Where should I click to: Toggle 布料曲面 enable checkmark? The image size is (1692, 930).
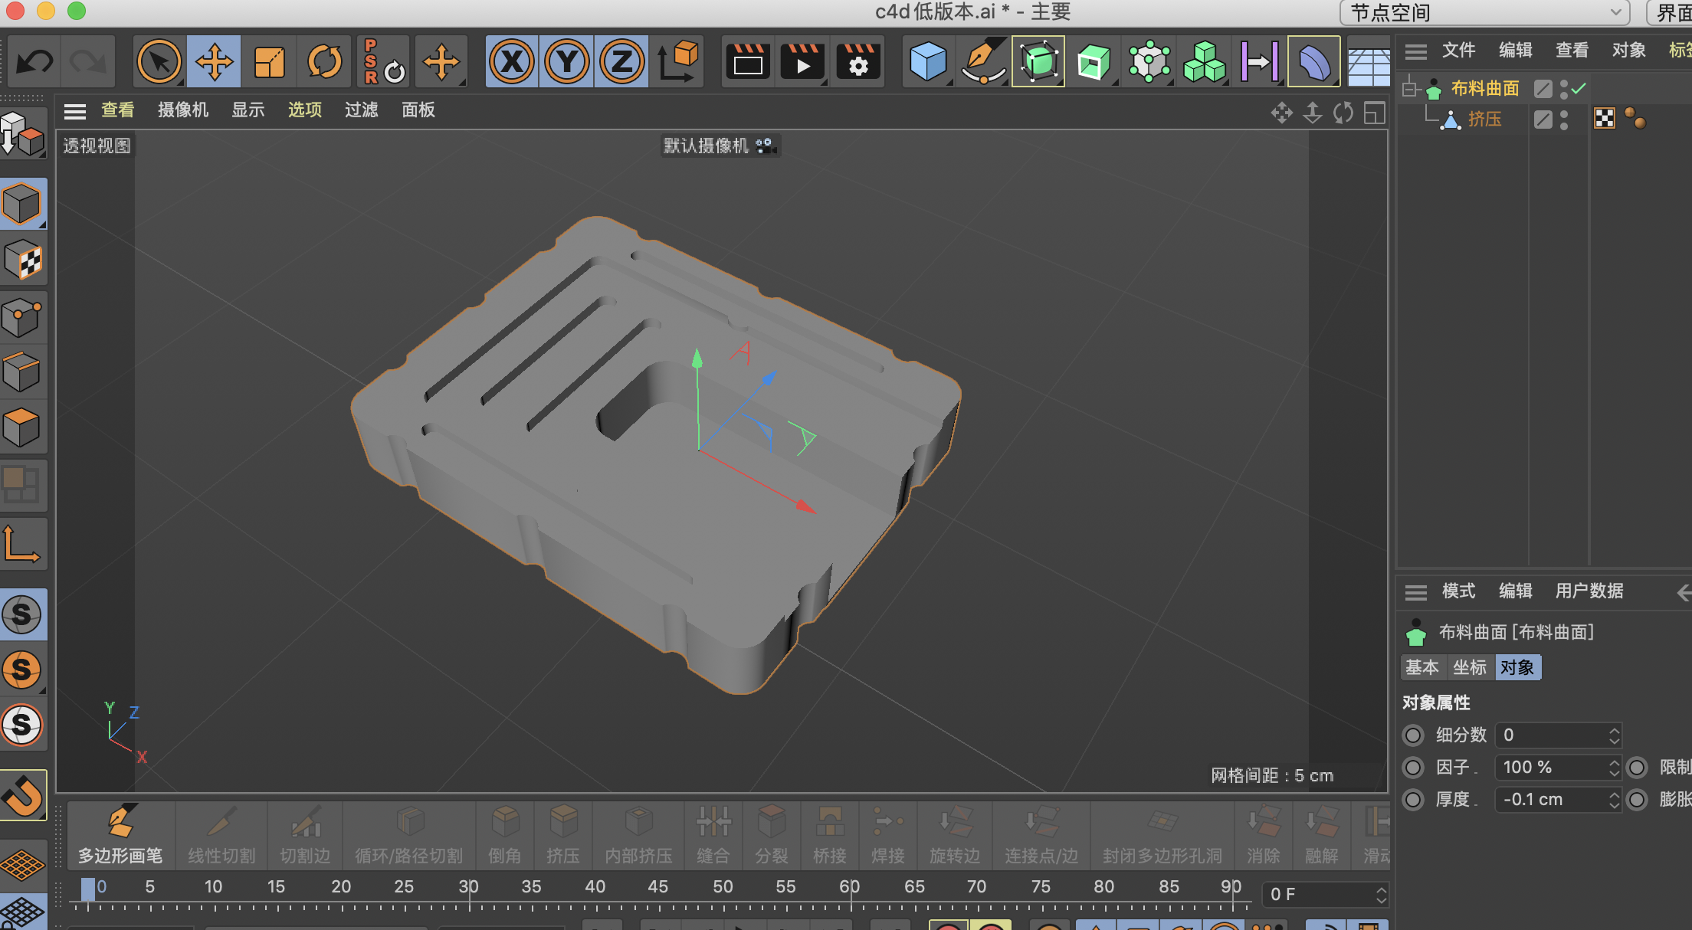[1579, 89]
